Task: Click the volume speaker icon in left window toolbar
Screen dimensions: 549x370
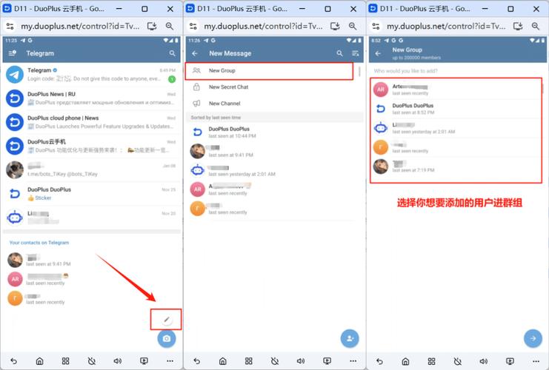Action: [118, 361]
